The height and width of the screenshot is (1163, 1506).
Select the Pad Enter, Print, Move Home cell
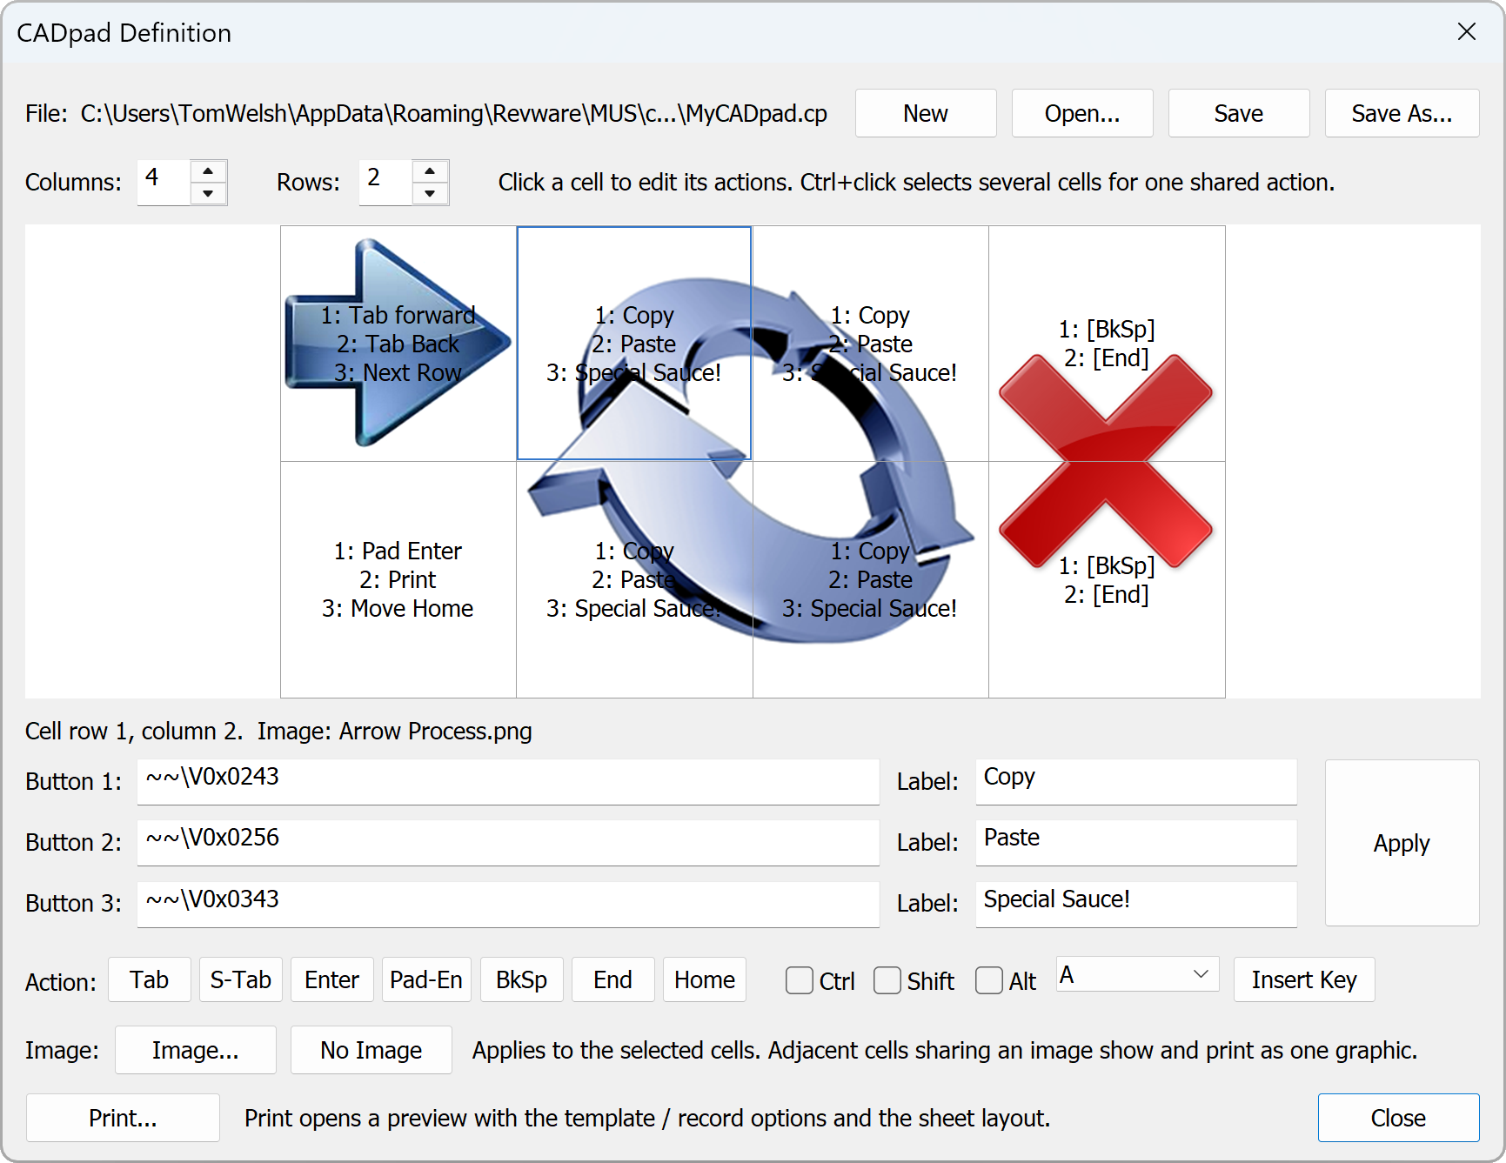(398, 579)
